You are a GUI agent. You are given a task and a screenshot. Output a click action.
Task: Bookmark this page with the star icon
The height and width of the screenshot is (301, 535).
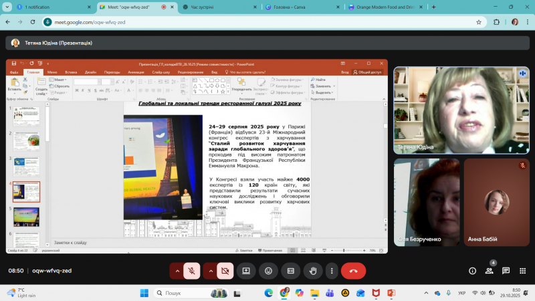point(479,21)
